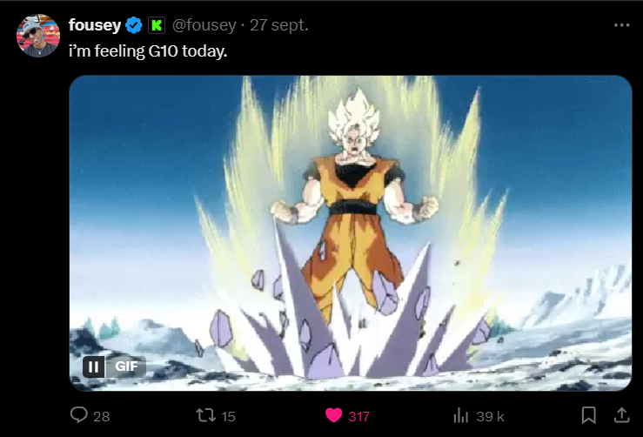Open the Goku Super Saiyan GIF media

(x=351, y=233)
